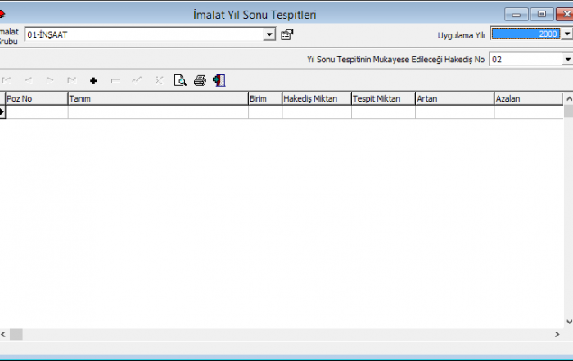
Task: Click the printer icon to print
Action: point(200,80)
